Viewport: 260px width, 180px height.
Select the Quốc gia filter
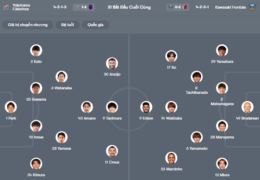click(95, 25)
